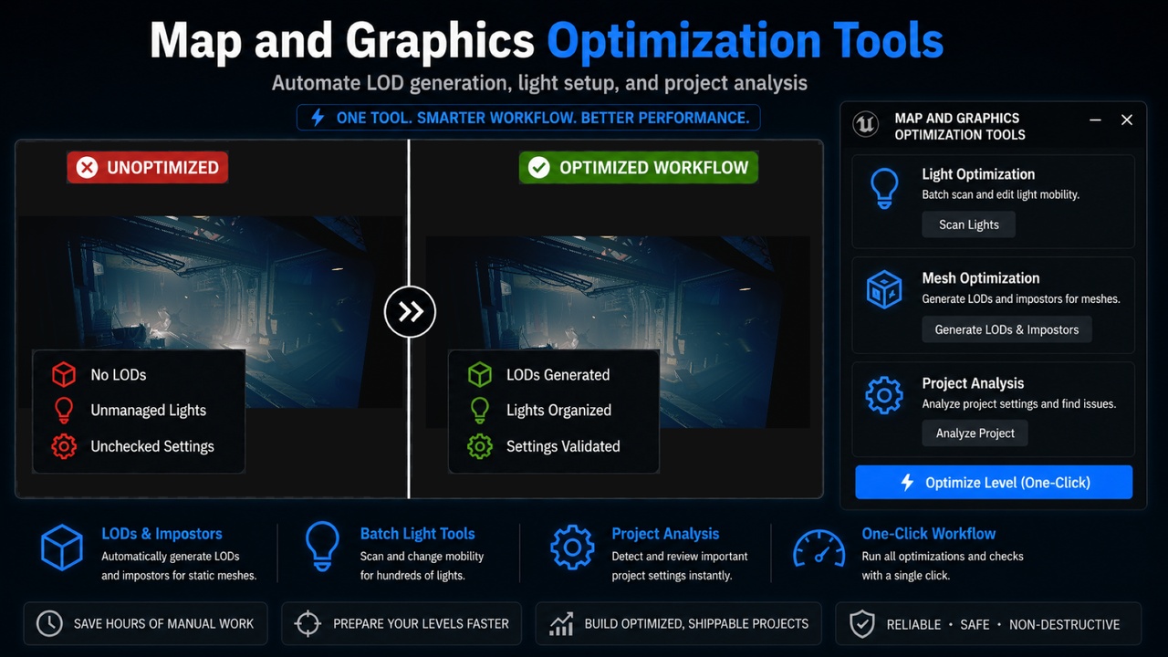This screenshot has height=657, width=1168.
Task: Click Optimize Level (One-Click) button
Action: pyautogui.click(x=994, y=483)
